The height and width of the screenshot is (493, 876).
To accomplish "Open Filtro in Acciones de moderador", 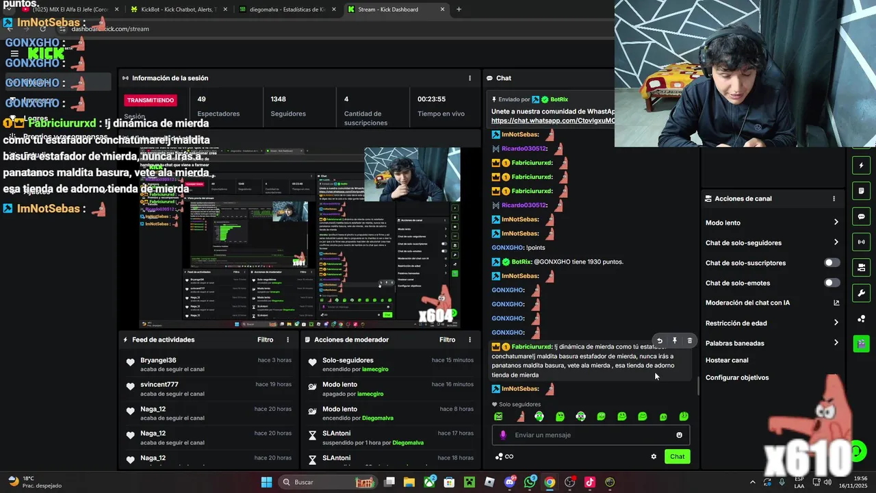I will coord(447,340).
